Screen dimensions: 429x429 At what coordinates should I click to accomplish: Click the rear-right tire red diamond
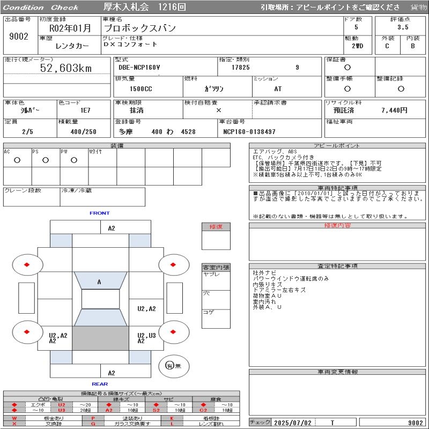point(173,332)
